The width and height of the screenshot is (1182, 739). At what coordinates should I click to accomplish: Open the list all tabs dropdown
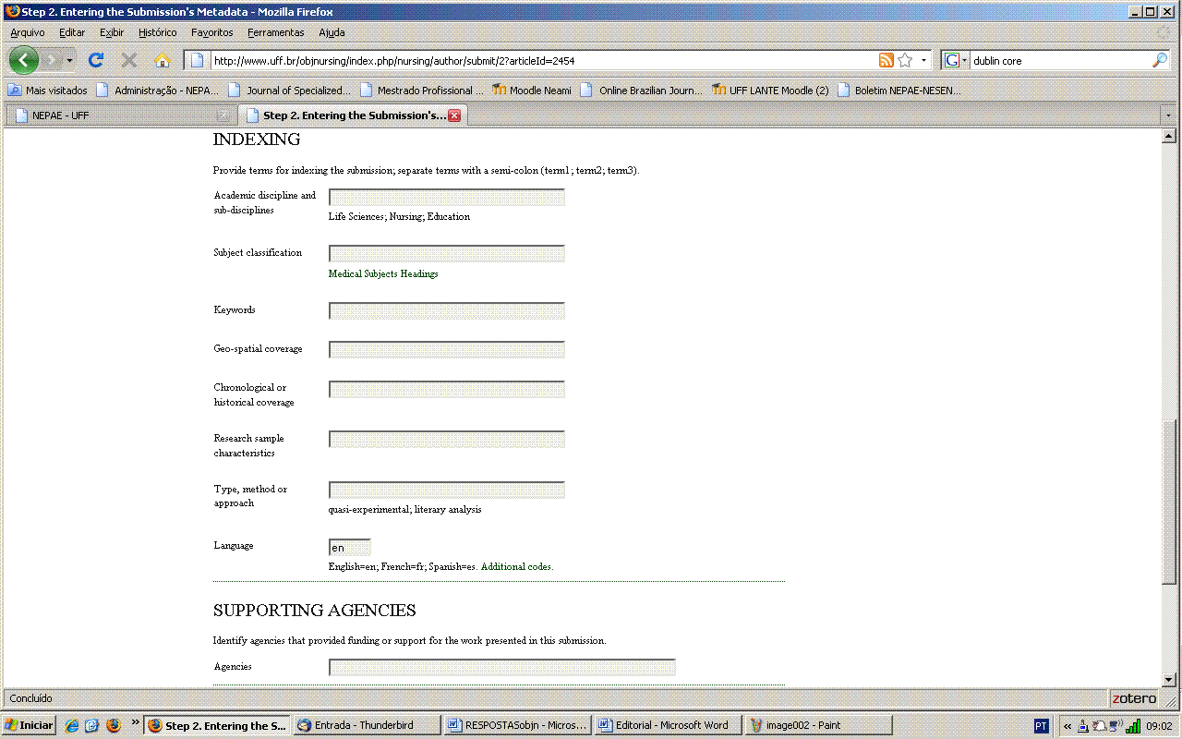point(1168,115)
